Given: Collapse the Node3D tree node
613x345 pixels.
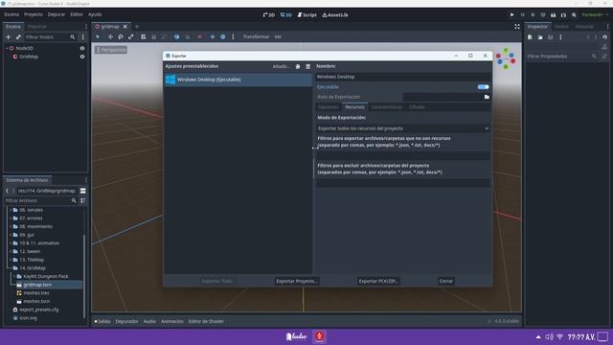Looking at the screenshot, I should coord(7,48).
